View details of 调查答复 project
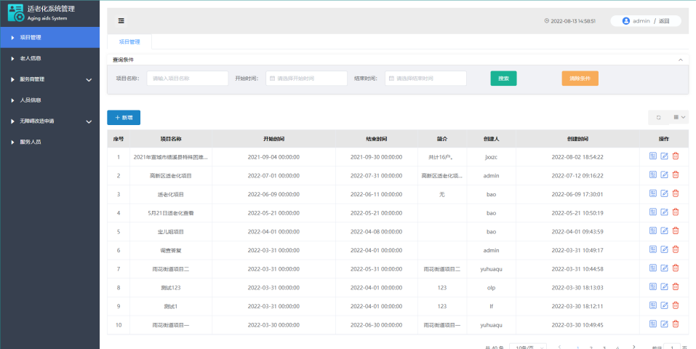Viewport: 696px width, 349px height. 652,249
